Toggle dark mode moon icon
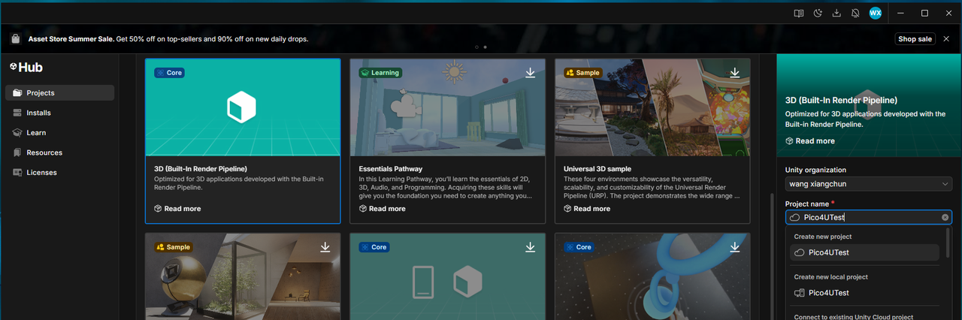 (x=818, y=13)
